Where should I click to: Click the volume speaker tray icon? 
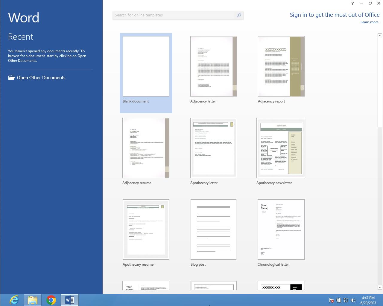tap(353, 300)
